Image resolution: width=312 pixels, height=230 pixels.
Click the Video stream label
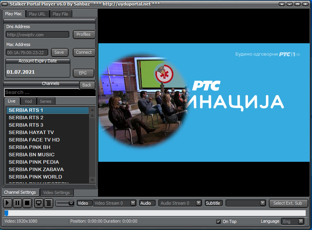(x=84, y=203)
